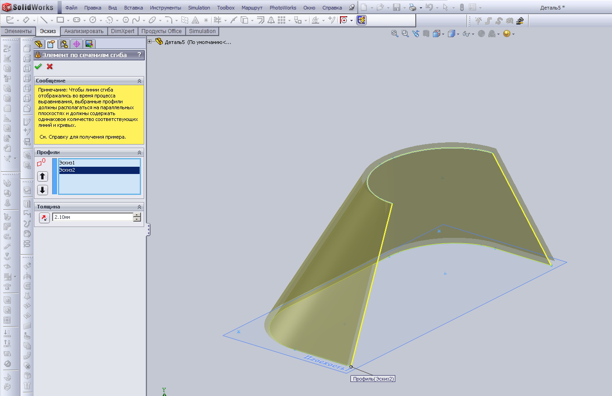Click the SolidWorks logo menu

click(28, 7)
